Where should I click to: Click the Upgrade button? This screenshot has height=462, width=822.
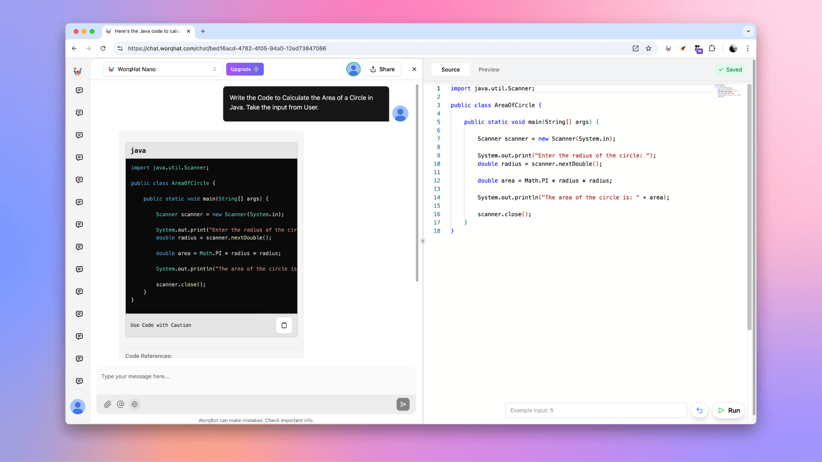point(244,69)
